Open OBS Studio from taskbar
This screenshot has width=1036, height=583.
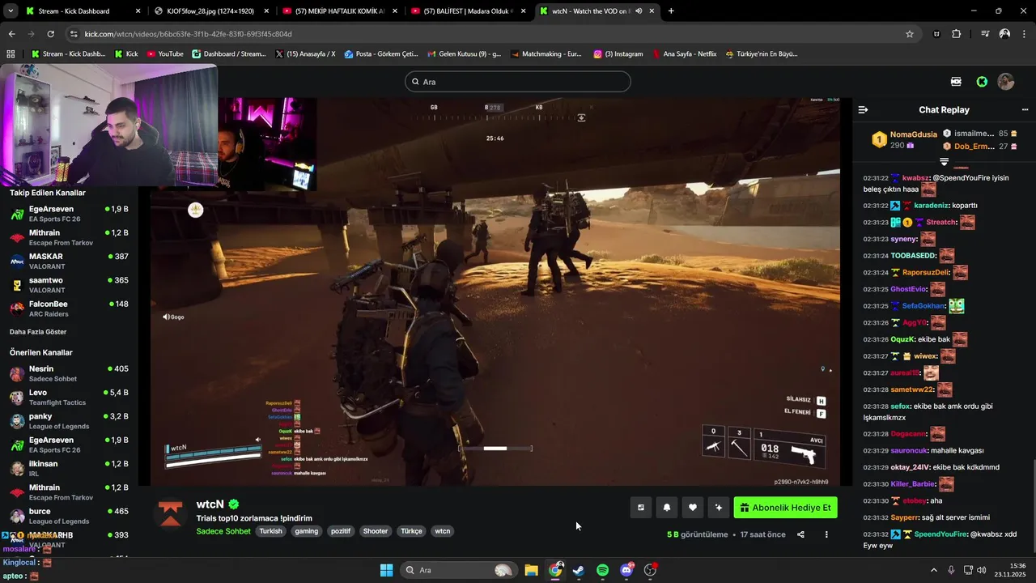[650, 570]
